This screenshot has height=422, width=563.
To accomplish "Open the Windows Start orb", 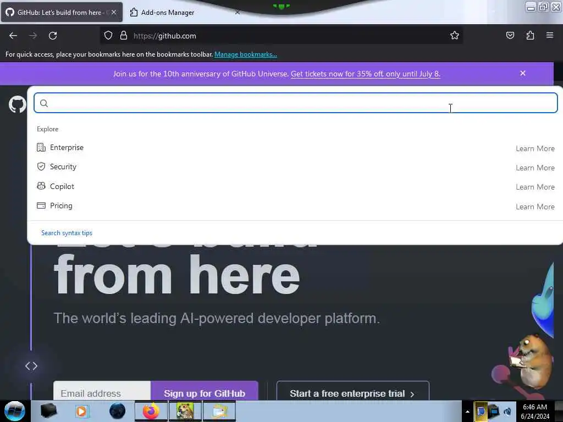I will point(15,411).
